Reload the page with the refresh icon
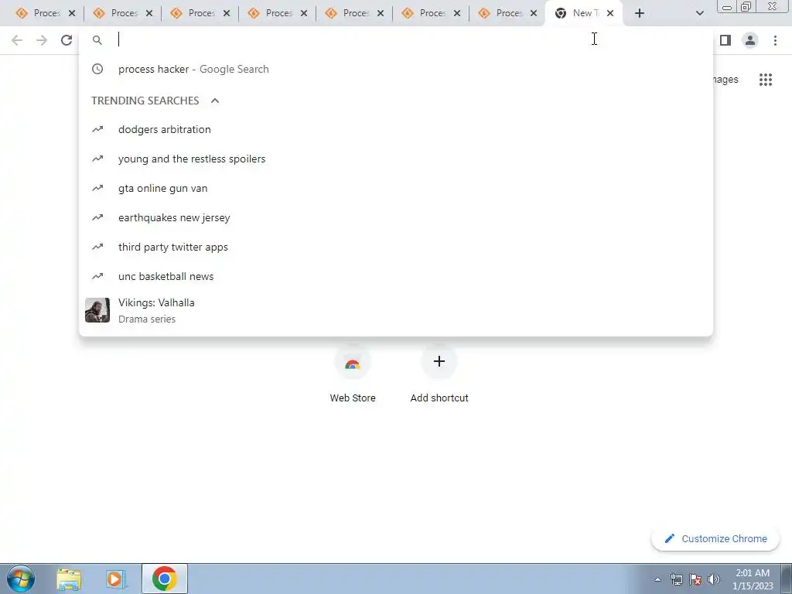This screenshot has height=594, width=792. pos(67,40)
